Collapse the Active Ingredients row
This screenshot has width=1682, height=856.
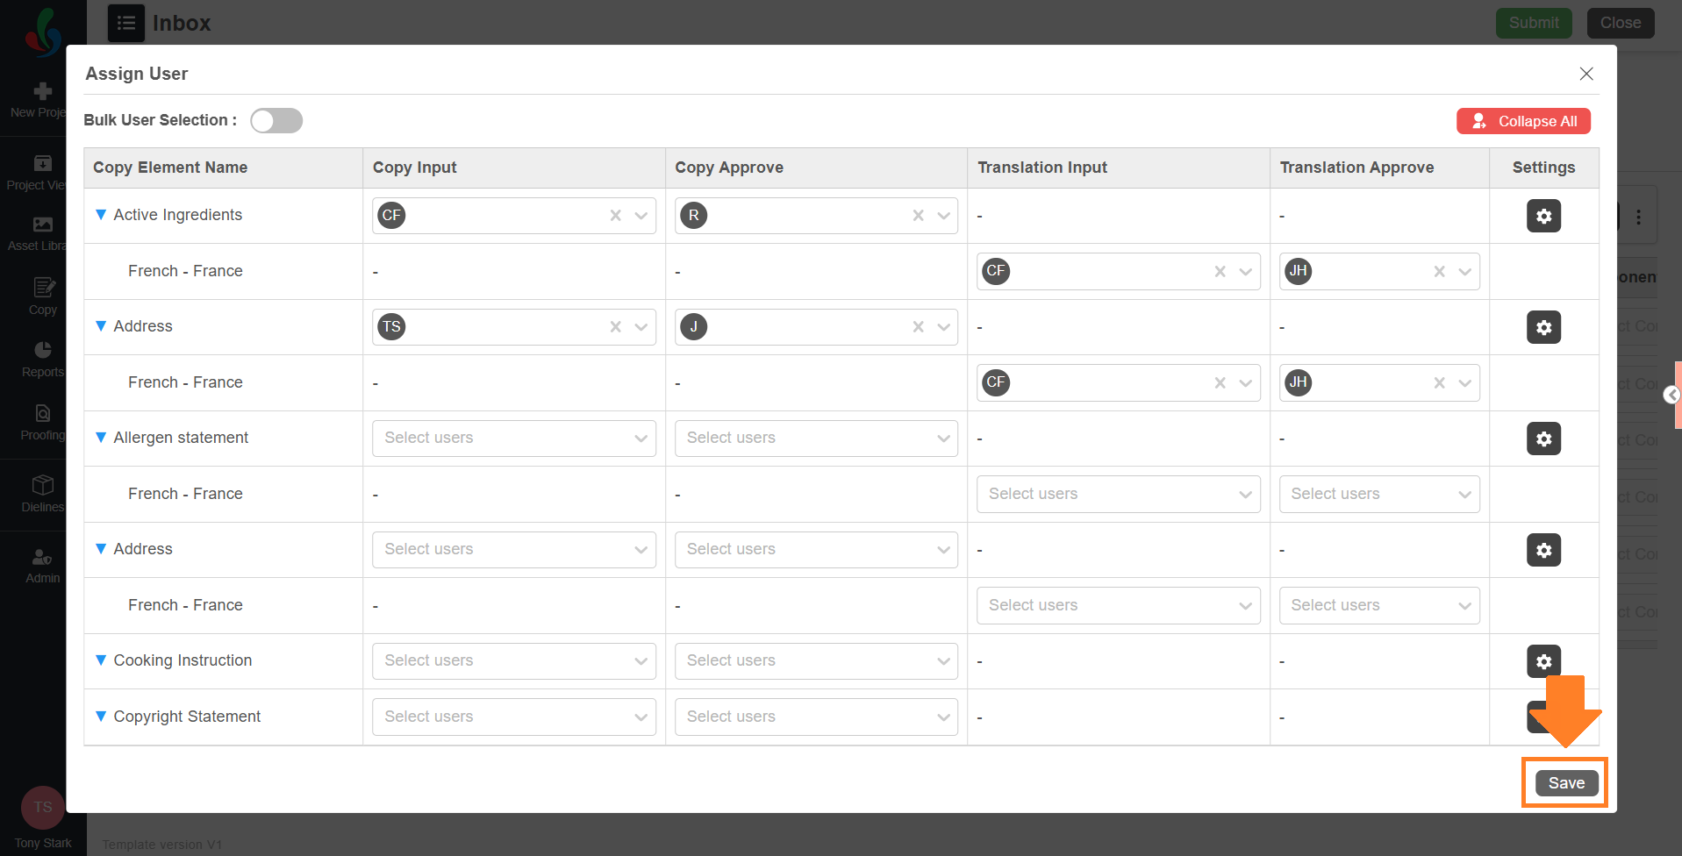(101, 215)
